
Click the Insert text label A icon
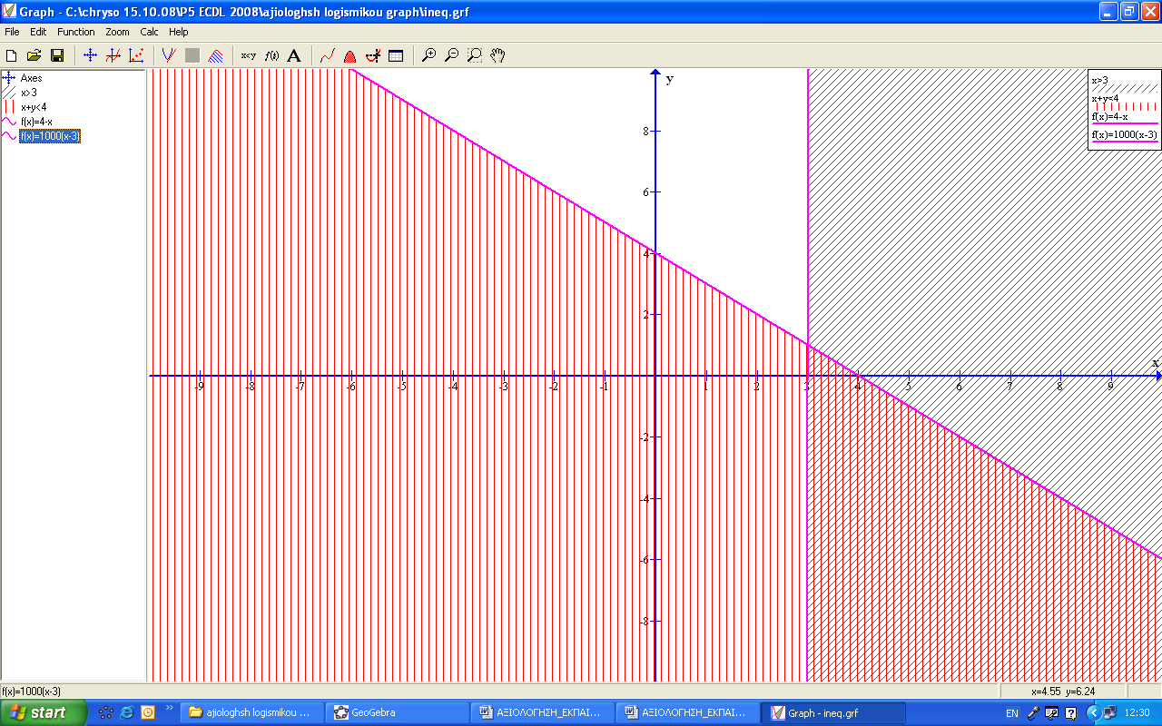(293, 55)
